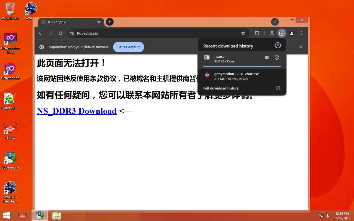The width and height of the screenshot is (354, 221).
Task: Select the flopa2.qzz.io tab
Action: tap(71, 22)
